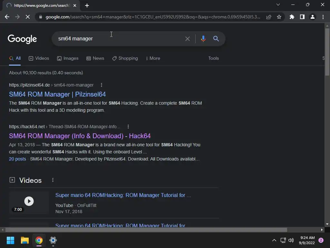Viewport: 330px width, 248px height.
Task: Click the scroll down arrow
Action: [x=327, y=224]
